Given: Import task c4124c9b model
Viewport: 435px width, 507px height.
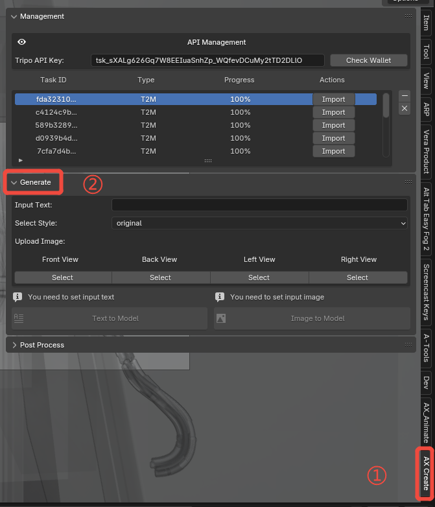Looking at the screenshot, I should [x=333, y=112].
